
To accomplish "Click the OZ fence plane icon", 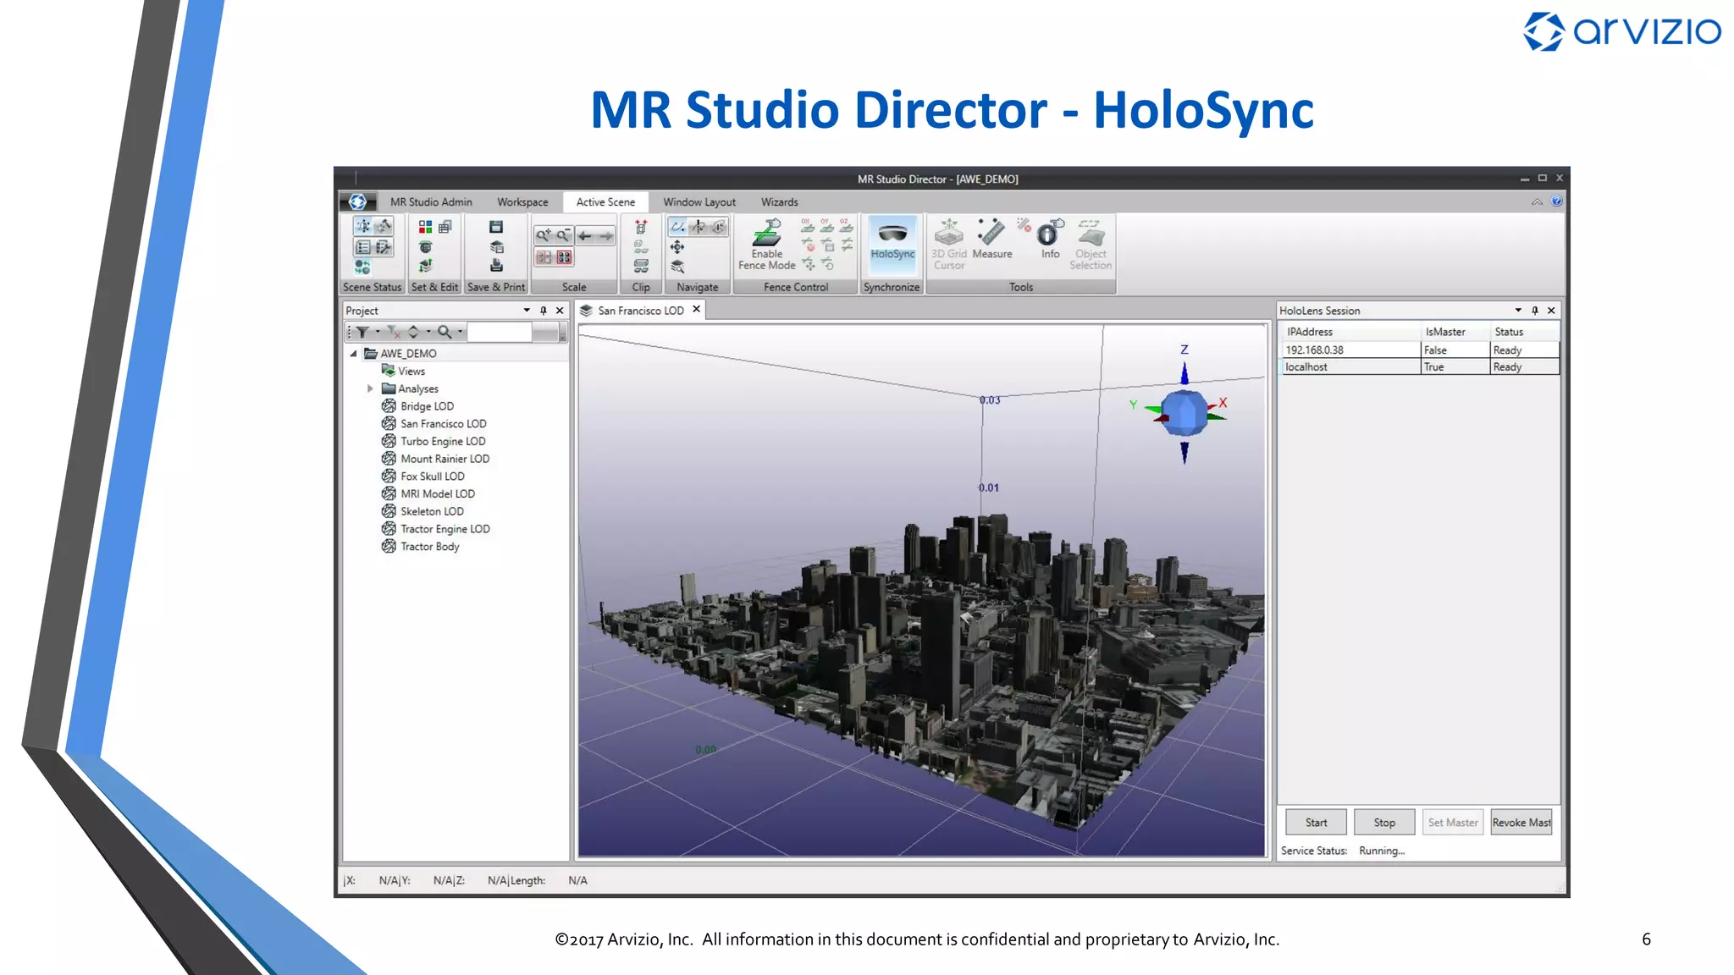I will (846, 225).
